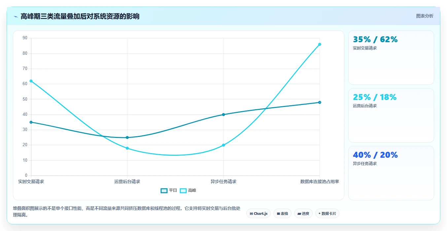Viewport: 447px width, 231px height.
Task: Click the 异步任务请求 x-axis label
Action: point(223,181)
